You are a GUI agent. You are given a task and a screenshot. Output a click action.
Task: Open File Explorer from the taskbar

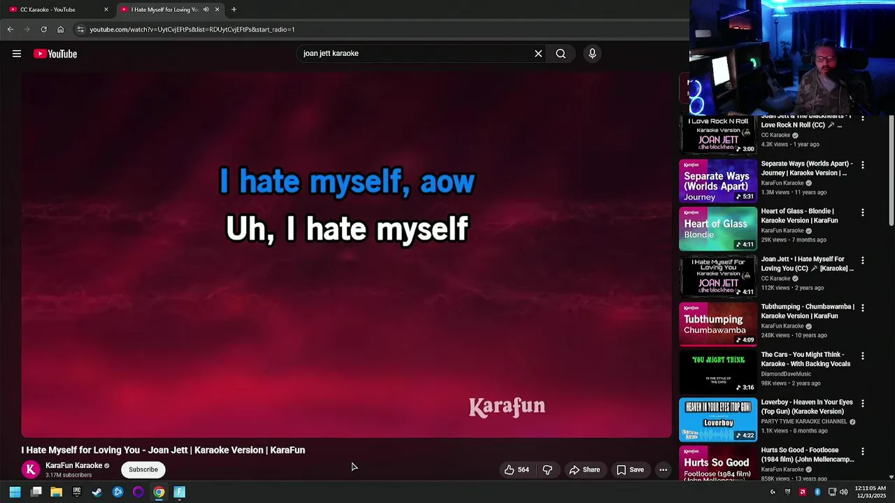[x=56, y=492]
